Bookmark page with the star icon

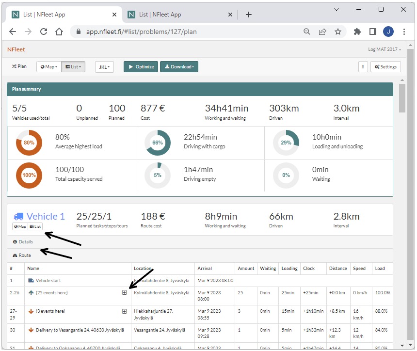tap(338, 32)
